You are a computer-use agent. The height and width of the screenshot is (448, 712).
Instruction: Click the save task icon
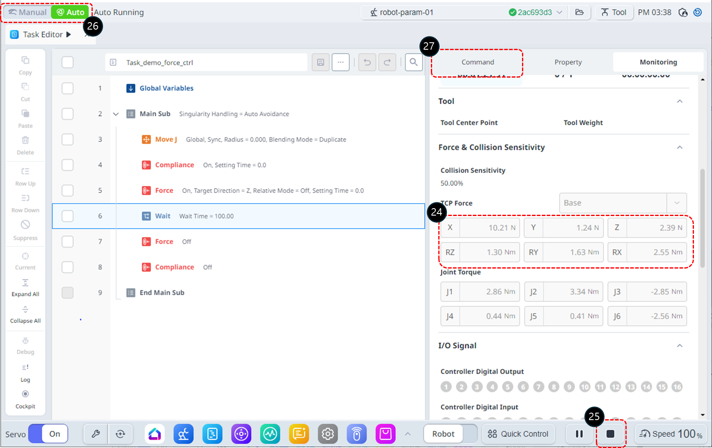(321, 62)
